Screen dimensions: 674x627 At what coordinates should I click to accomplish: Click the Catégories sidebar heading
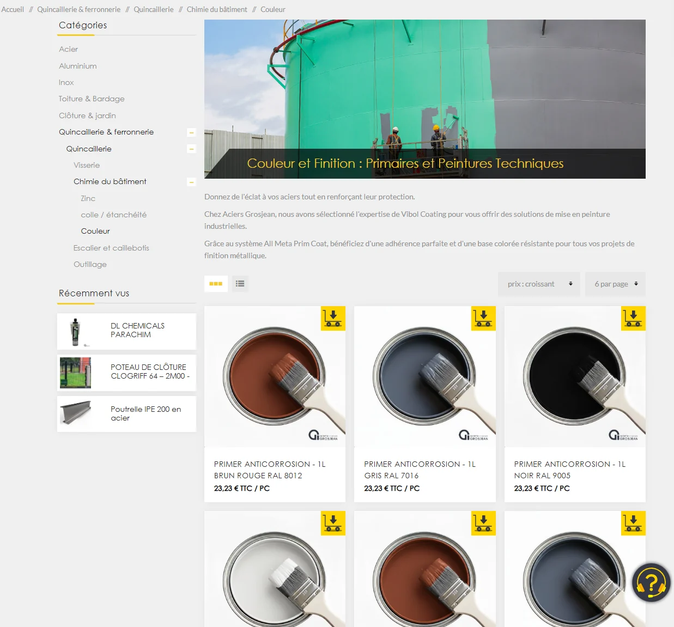click(x=83, y=25)
